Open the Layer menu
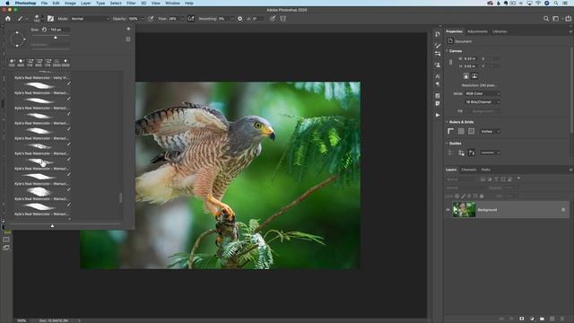 click(x=86, y=3)
